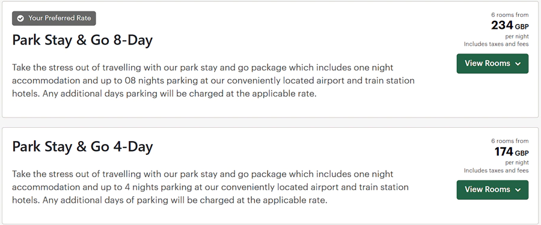541x225 pixels.
Task: Click 'Includes taxes and fees' under the 234 GBP price
Action: click(496, 44)
